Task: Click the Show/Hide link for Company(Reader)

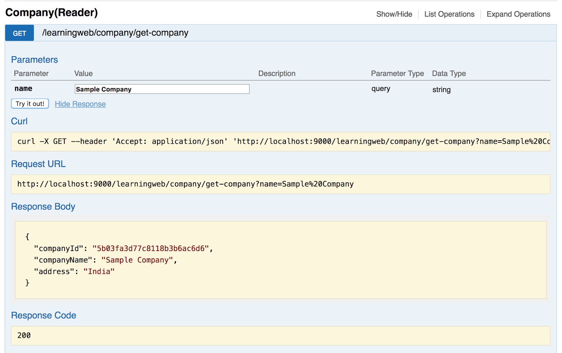Action: pyautogui.click(x=394, y=14)
